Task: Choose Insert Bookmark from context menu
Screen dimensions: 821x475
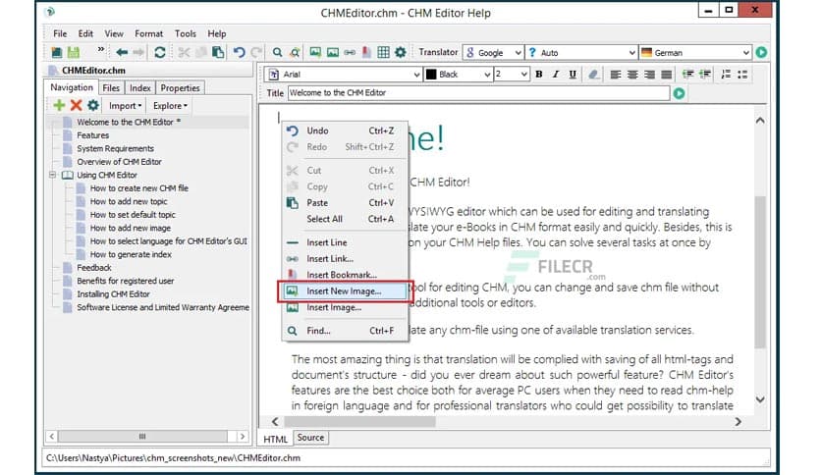Action: tap(345, 275)
